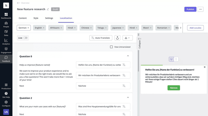Switch to the Style tab

[x=36, y=18]
